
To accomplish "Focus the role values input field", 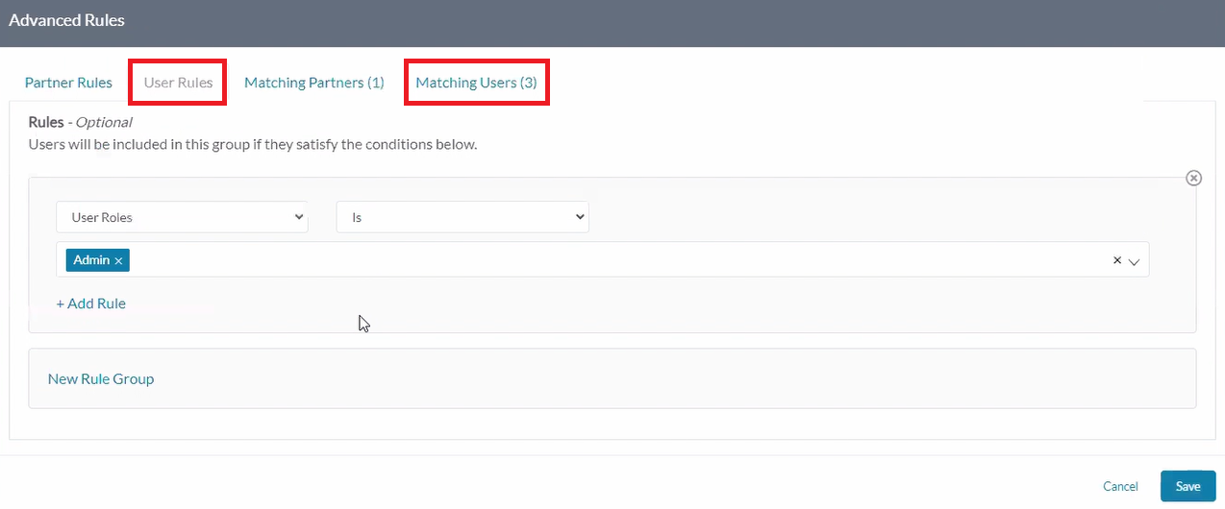I will (603, 260).
